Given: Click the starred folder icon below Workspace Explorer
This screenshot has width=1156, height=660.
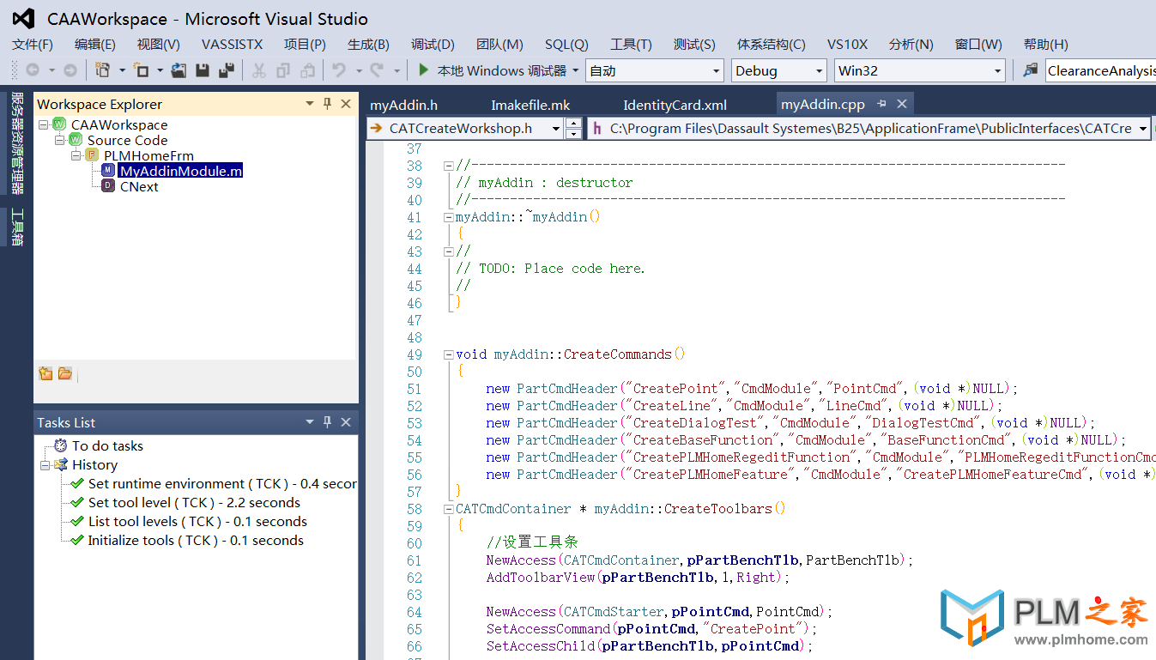Looking at the screenshot, I should pos(45,373).
